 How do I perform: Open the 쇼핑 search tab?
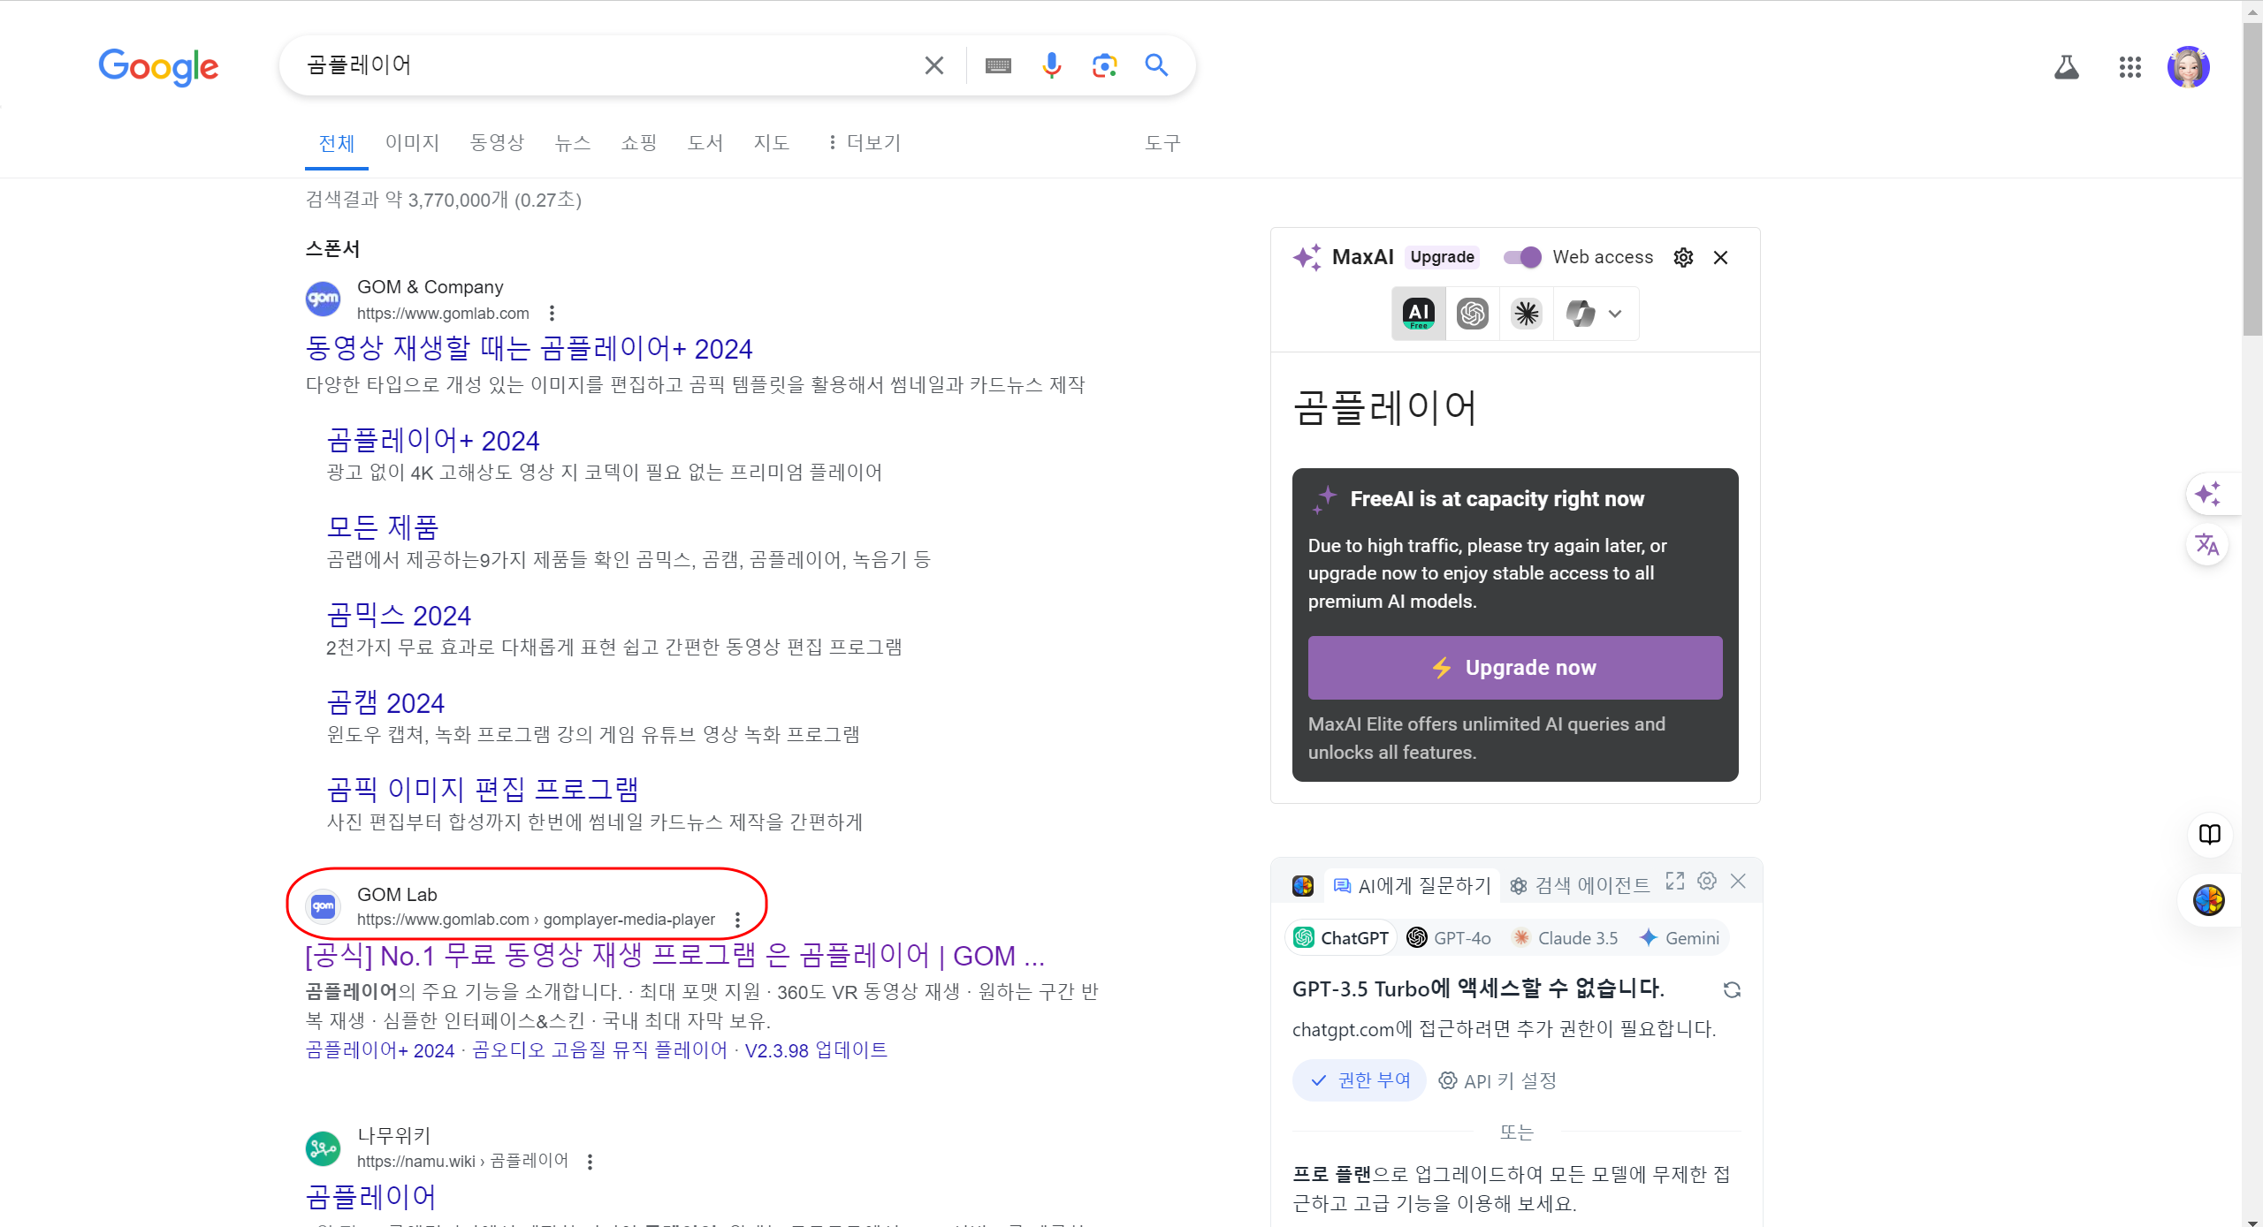coord(639,143)
